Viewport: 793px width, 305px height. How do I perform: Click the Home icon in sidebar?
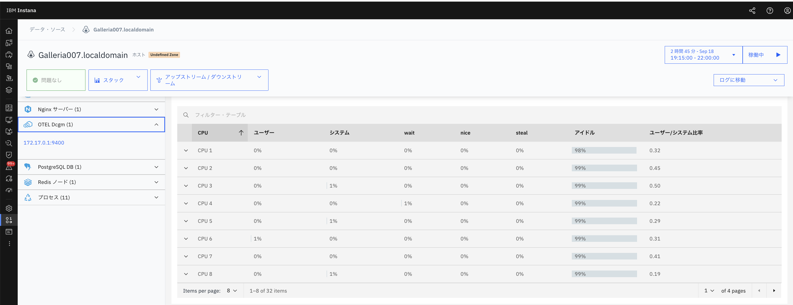(9, 31)
